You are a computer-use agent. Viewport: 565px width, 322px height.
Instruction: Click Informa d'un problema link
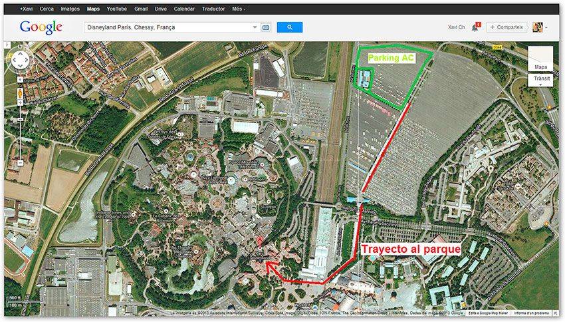click(532, 313)
